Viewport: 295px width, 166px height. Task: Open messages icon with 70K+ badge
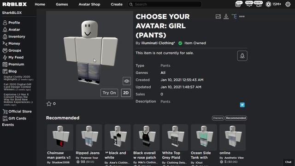[x=249, y=4]
